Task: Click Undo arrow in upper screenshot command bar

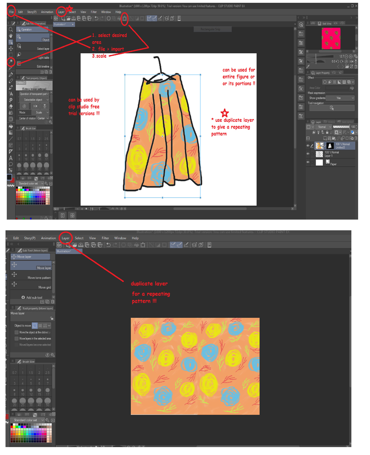Action: point(96,18)
